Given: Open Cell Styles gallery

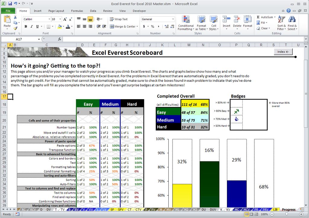Looking at the screenshot, I should click(x=214, y=23).
